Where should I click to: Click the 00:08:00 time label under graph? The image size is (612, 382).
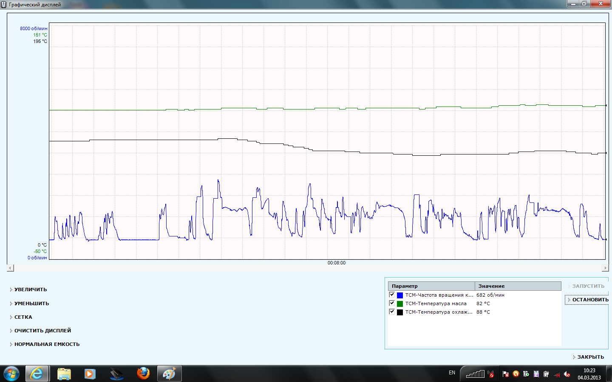(x=336, y=263)
